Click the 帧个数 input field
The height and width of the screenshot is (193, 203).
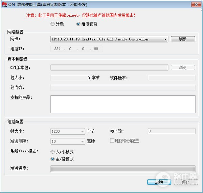coord(172,131)
